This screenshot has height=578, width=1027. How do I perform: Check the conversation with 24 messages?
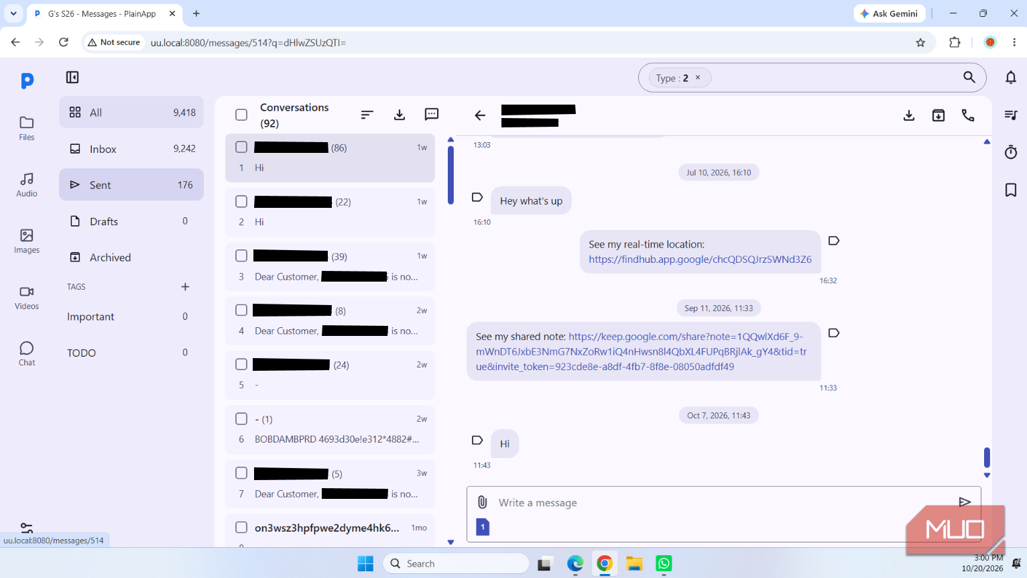pyautogui.click(x=241, y=364)
